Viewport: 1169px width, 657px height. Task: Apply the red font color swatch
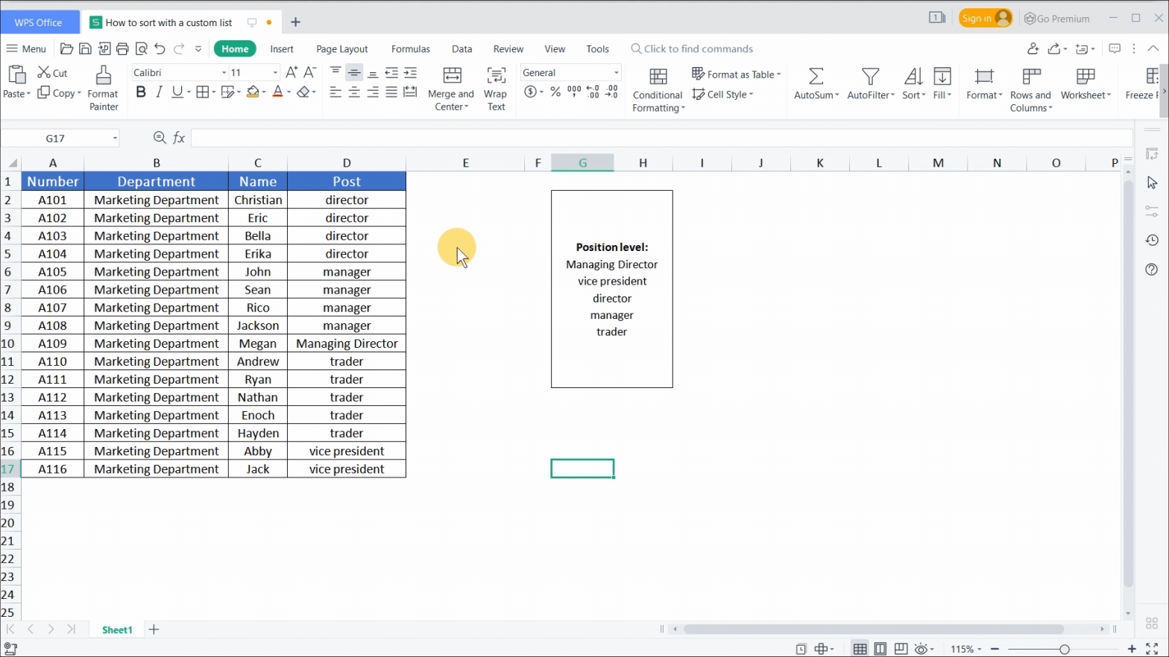(278, 92)
